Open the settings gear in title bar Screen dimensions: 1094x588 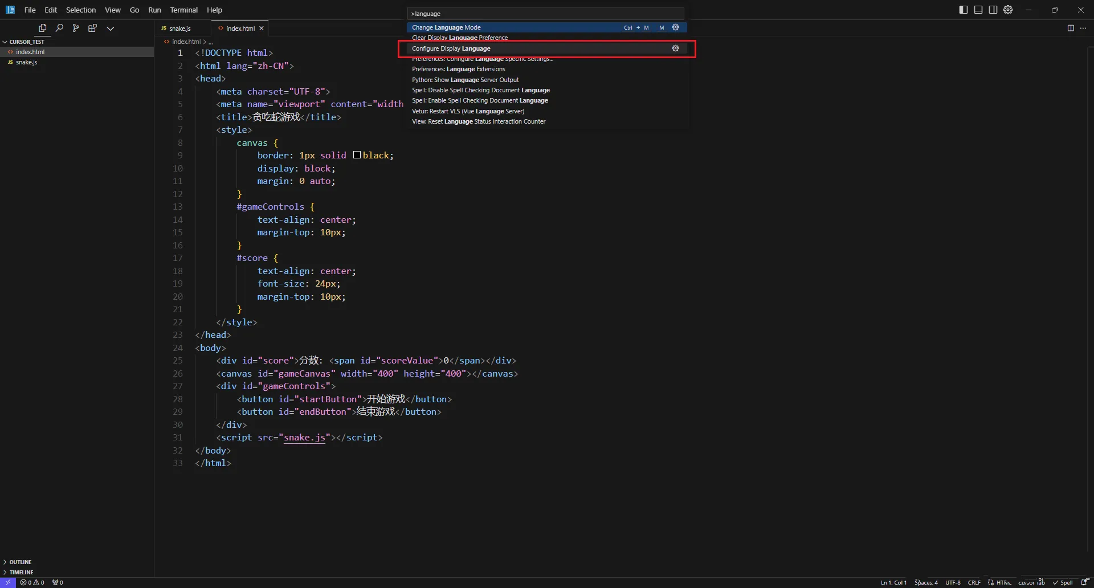(x=1008, y=10)
